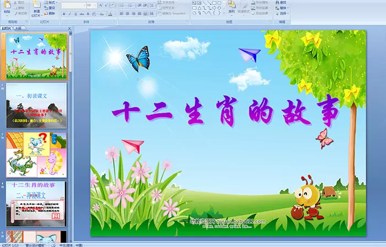Open Shape Effects (形状效果) menu

tap(261, 13)
